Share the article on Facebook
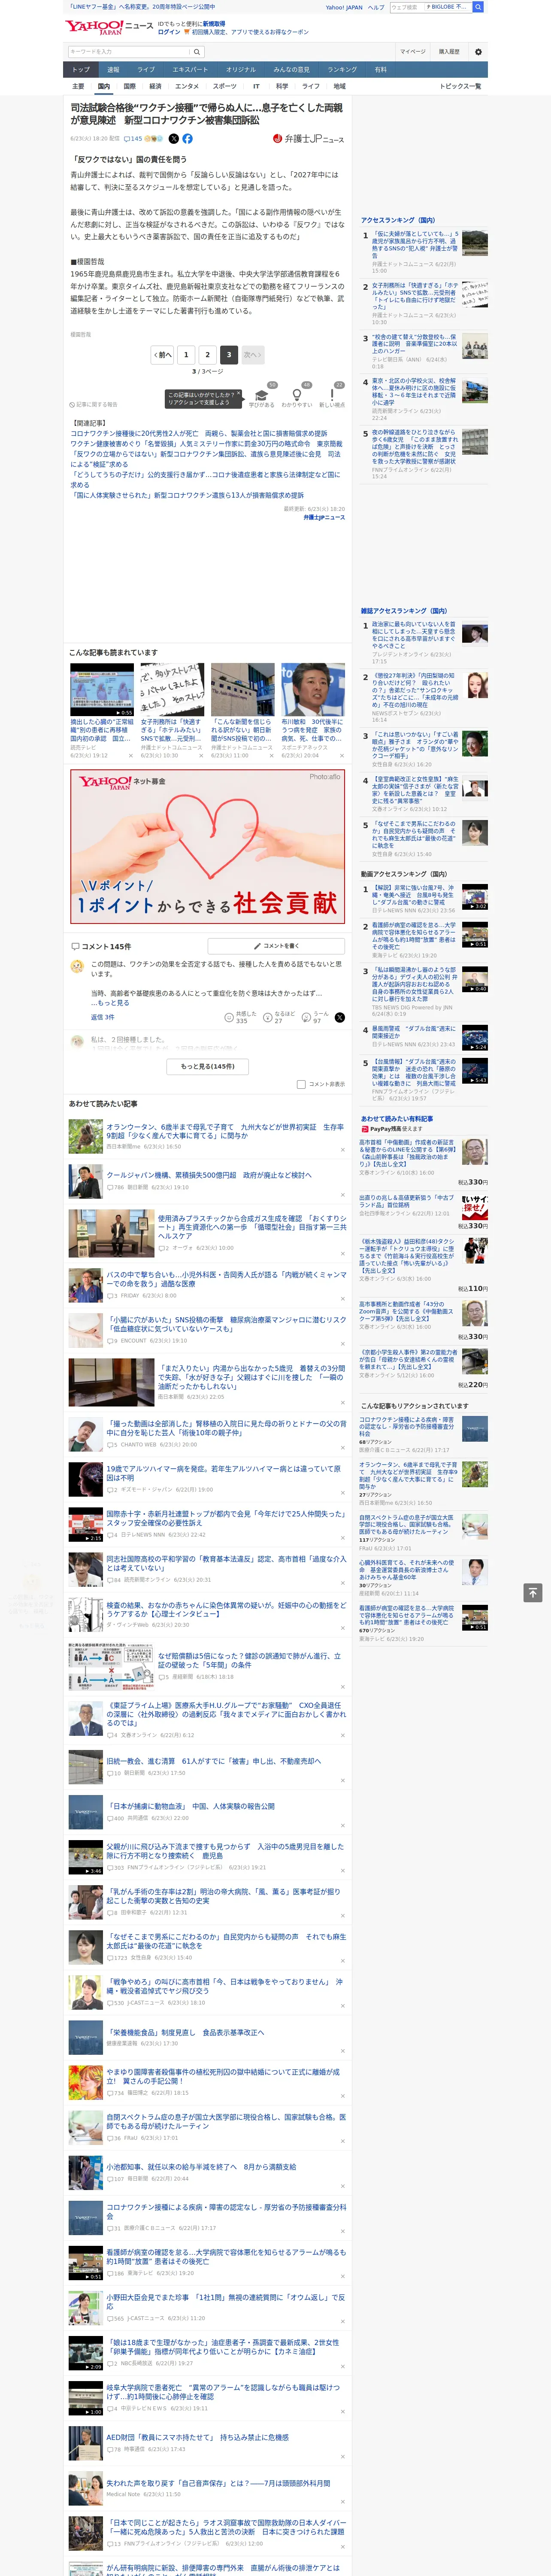Viewport: 551px width, 2576px height. click(187, 139)
